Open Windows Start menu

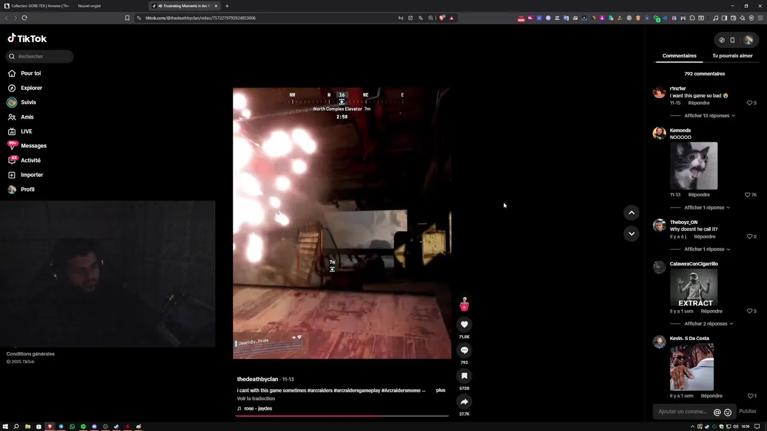5,426
